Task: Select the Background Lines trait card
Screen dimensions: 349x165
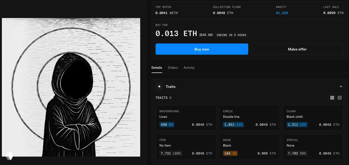Action: coord(186,118)
